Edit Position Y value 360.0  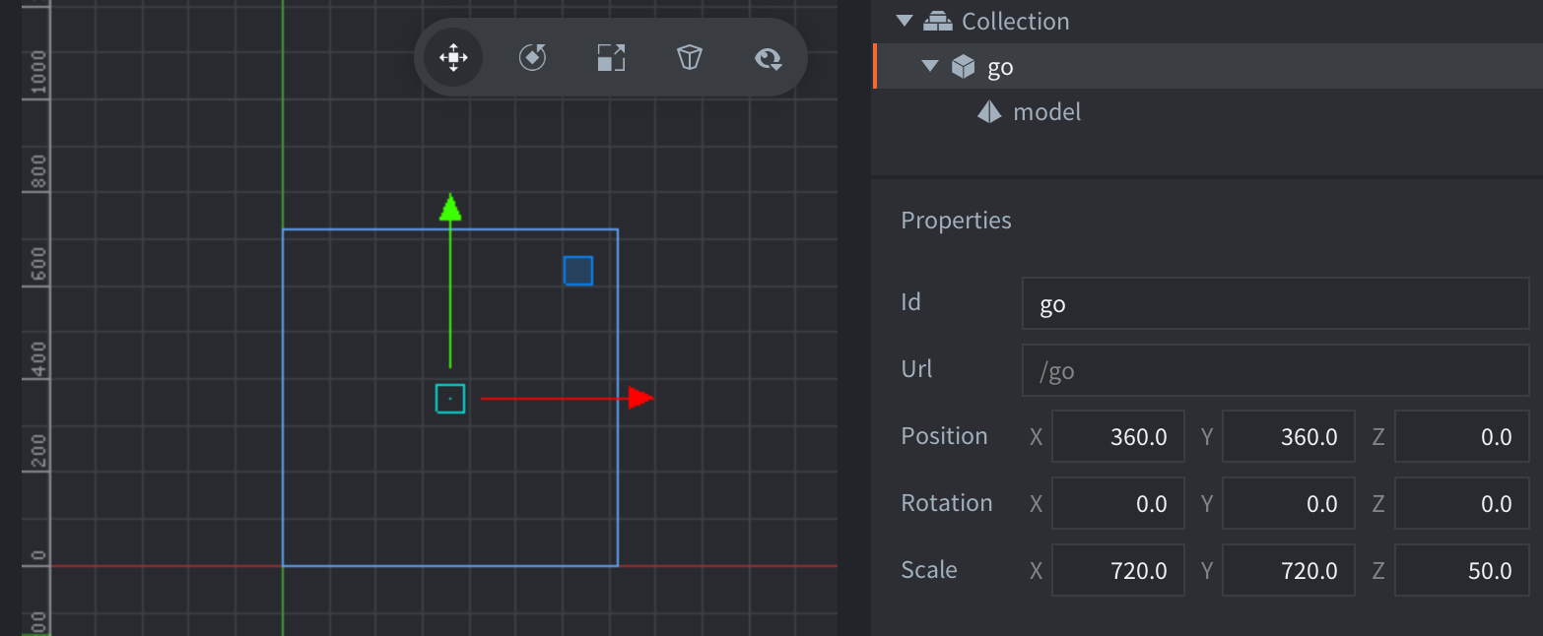1288,436
